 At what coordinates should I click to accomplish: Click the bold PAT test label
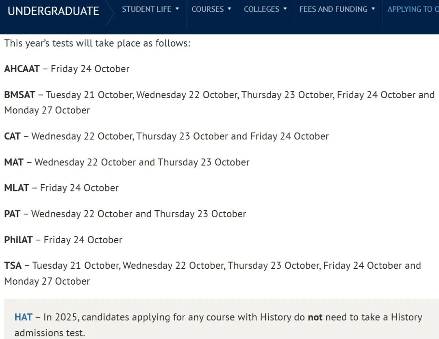pos(12,214)
